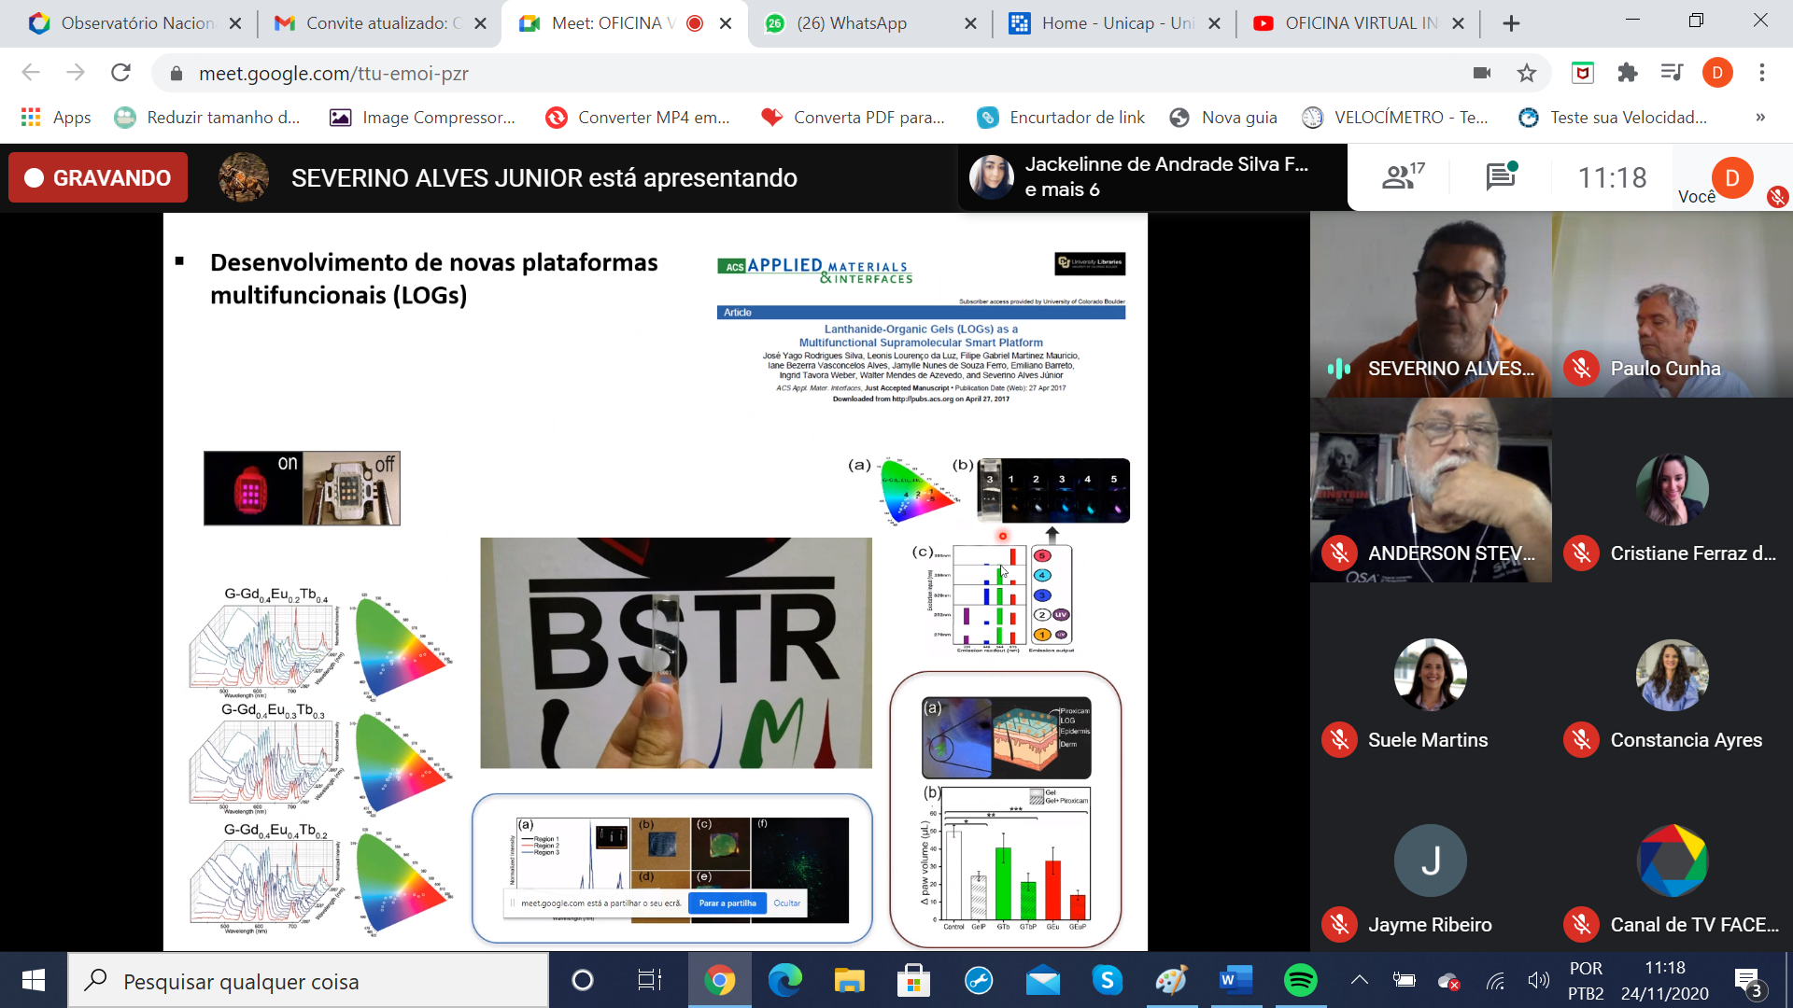This screenshot has height=1008, width=1793.
Task: Open the participants list icon
Action: (x=1403, y=175)
